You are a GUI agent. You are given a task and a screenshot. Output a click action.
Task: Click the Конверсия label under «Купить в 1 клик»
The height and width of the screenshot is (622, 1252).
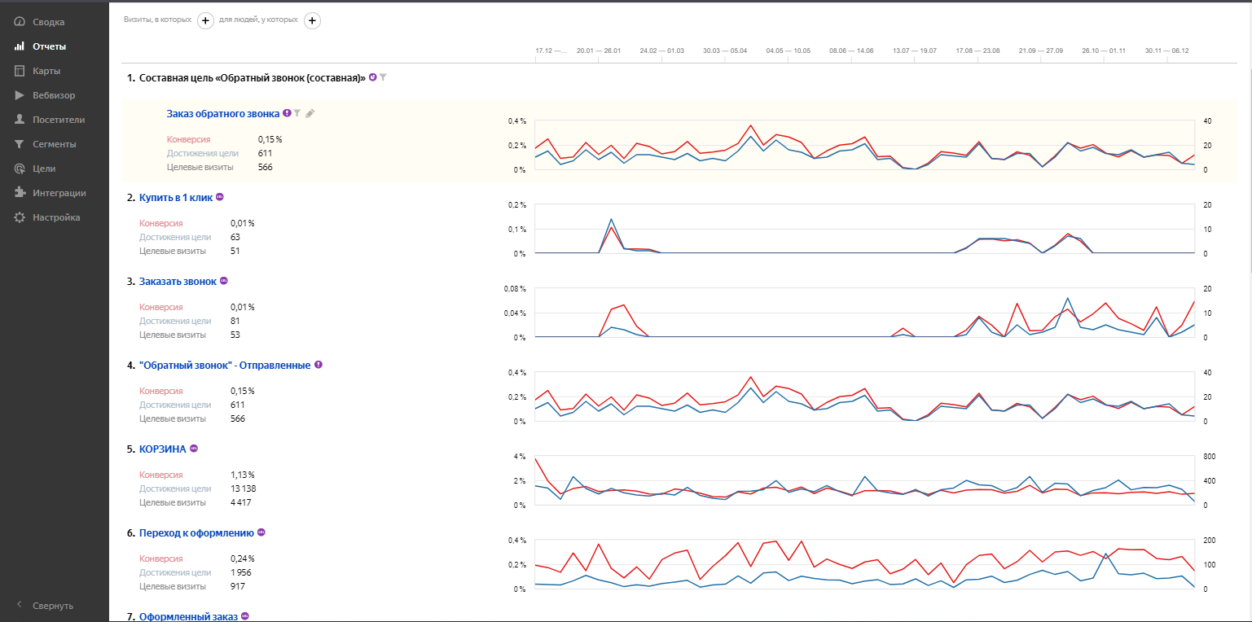click(161, 223)
